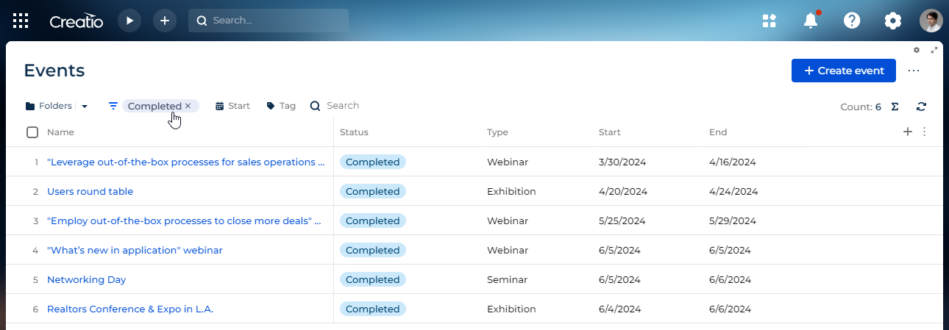Click the summary sigma icon

895,107
